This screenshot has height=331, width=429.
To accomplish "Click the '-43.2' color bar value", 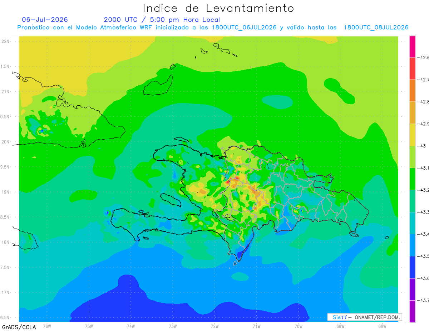I will click(x=423, y=190).
